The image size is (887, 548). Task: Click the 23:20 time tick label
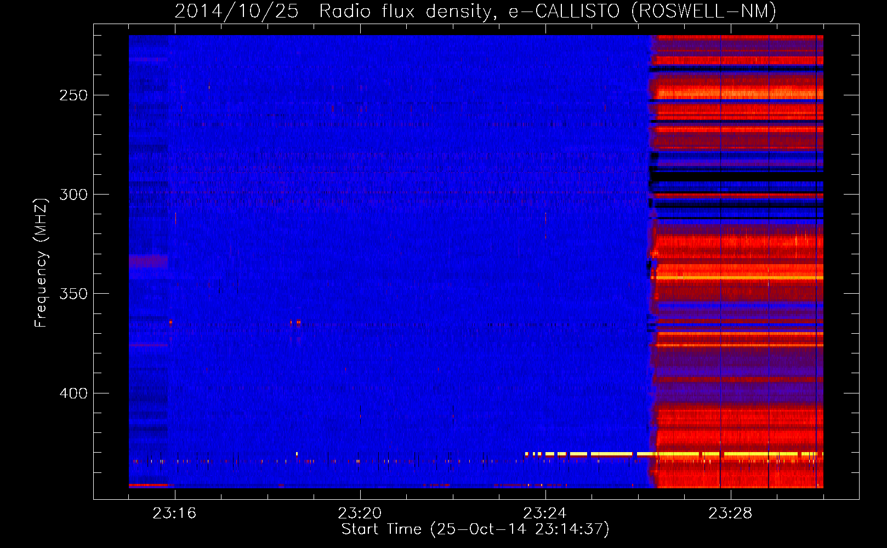click(x=360, y=513)
